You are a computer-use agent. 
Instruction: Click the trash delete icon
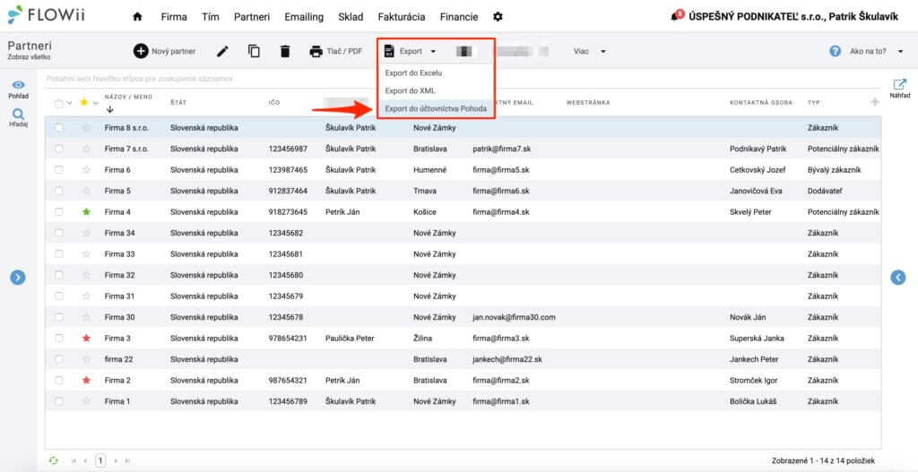[x=285, y=51]
